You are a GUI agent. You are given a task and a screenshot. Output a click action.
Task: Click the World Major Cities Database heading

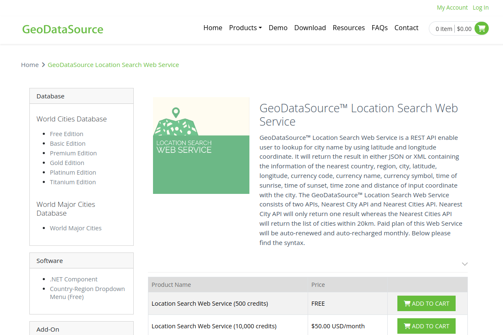[x=66, y=209]
